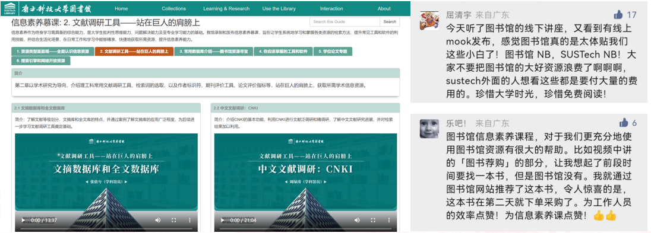Open the Collections menu

tap(174, 8)
